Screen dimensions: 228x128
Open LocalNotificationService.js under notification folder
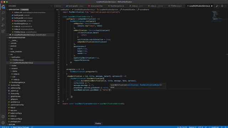(22, 63)
